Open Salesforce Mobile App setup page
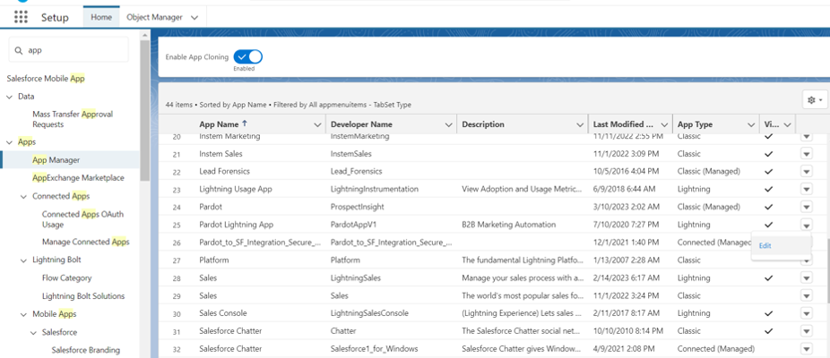830x358 pixels. click(x=46, y=79)
